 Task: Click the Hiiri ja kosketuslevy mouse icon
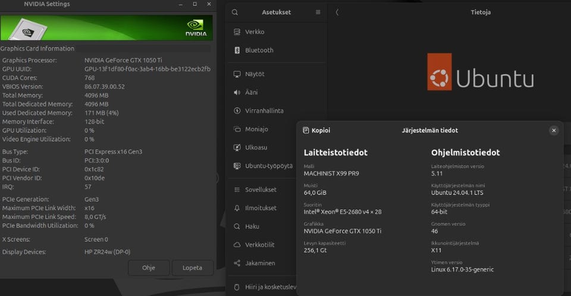coord(237,287)
